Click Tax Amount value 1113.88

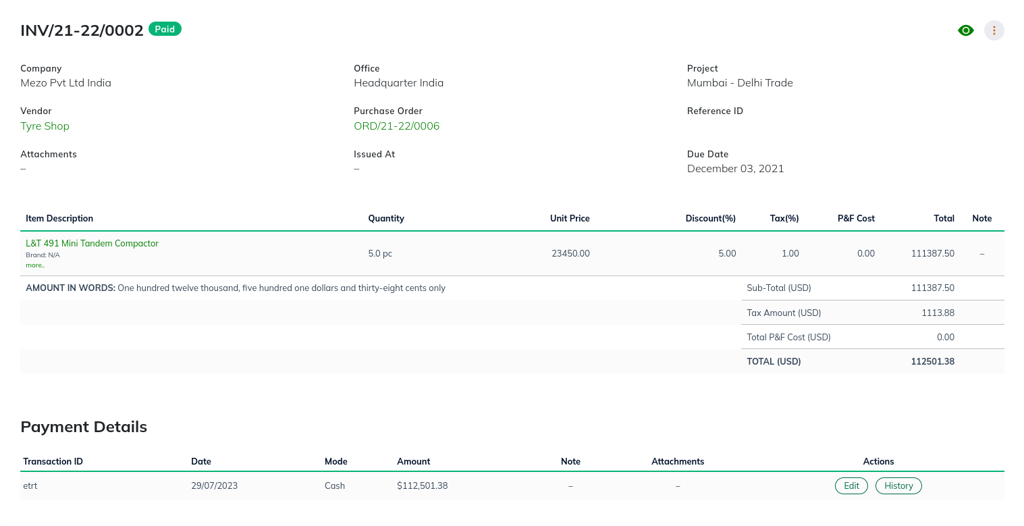click(938, 313)
